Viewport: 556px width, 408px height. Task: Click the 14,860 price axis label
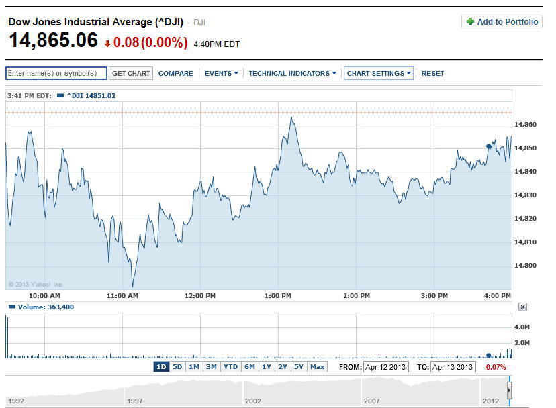pyautogui.click(x=525, y=124)
